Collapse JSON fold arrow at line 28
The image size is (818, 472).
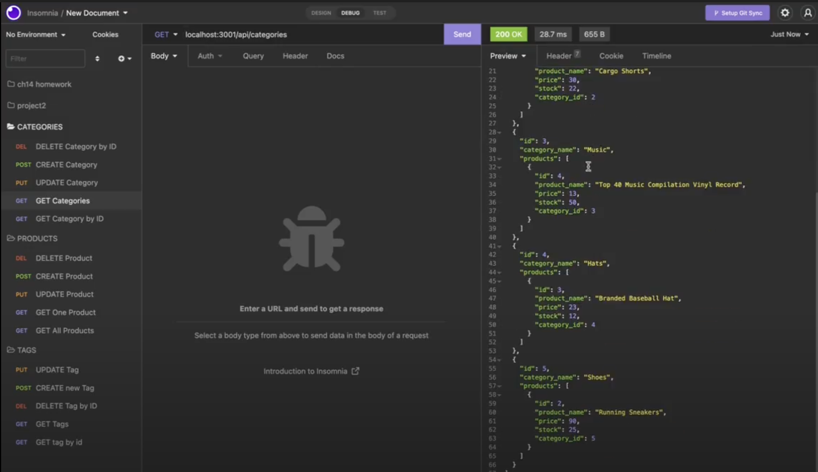(500, 132)
